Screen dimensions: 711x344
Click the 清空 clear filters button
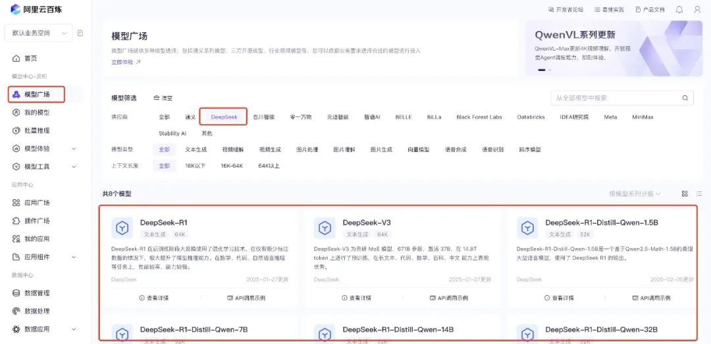click(163, 98)
